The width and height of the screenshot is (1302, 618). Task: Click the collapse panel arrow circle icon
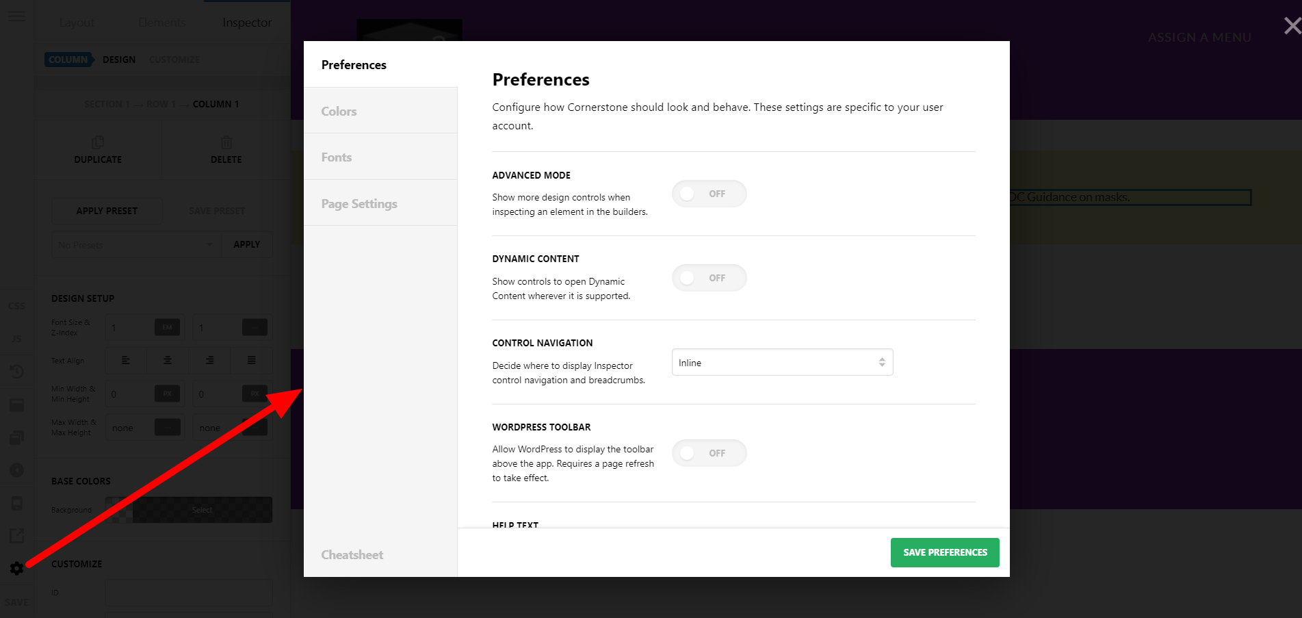[16, 470]
